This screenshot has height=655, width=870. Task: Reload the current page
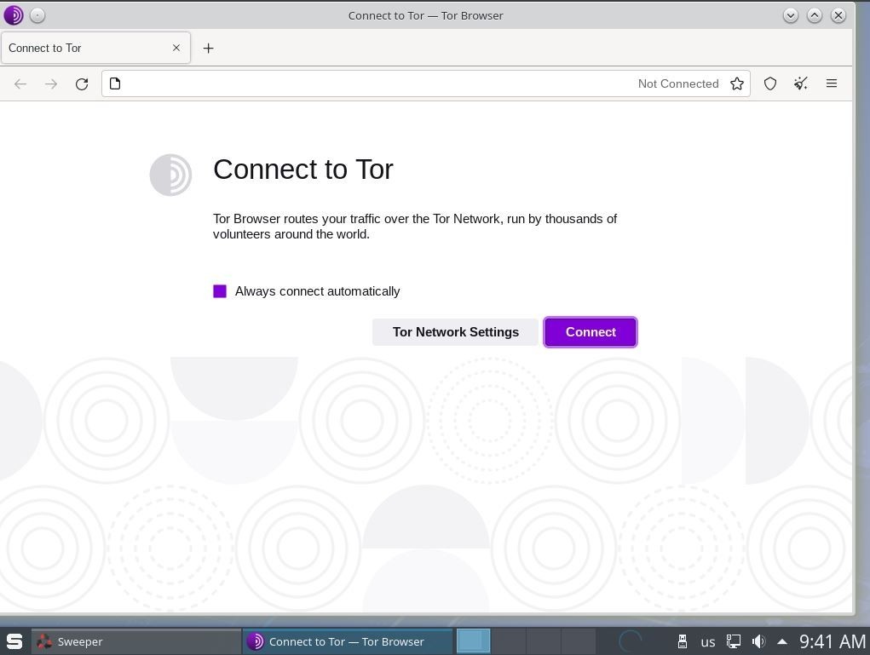tap(82, 83)
